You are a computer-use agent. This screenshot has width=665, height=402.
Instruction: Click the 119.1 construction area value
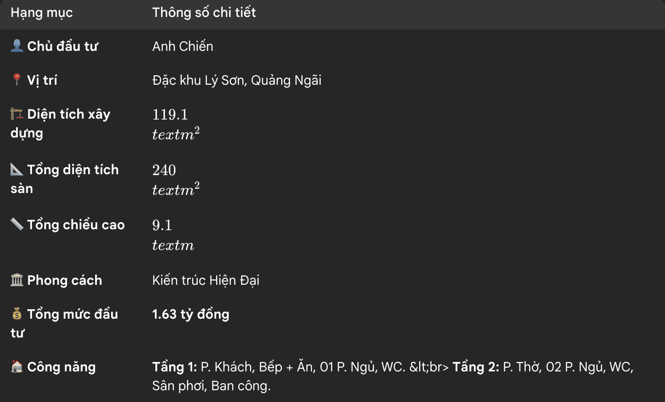(170, 114)
